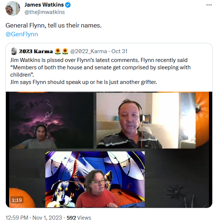Click the @2022_Karma handle
The height and width of the screenshot is (224, 217).
tap(89, 51)
